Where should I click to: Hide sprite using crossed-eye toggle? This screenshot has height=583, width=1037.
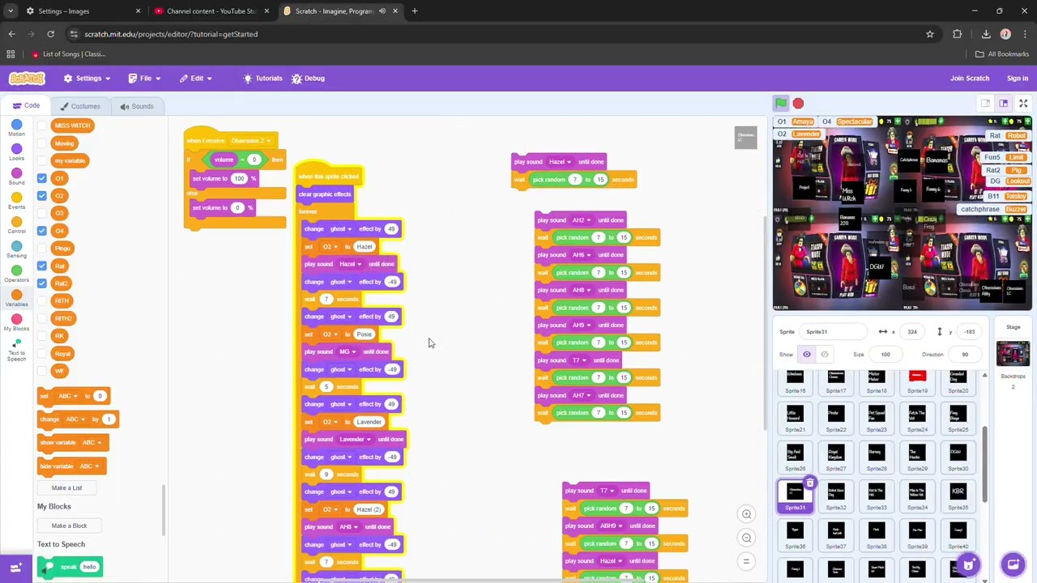(x=825, y=354)
